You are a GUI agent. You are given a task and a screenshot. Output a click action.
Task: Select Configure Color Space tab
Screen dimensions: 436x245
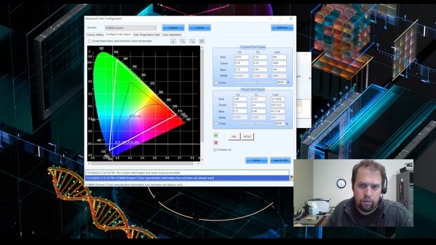[x=118, y=35]
